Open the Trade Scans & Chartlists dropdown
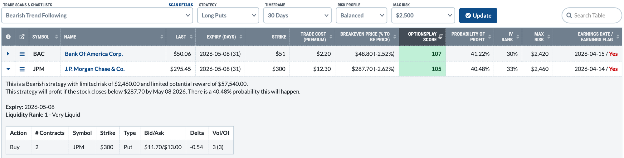 [x=97, y=16]
